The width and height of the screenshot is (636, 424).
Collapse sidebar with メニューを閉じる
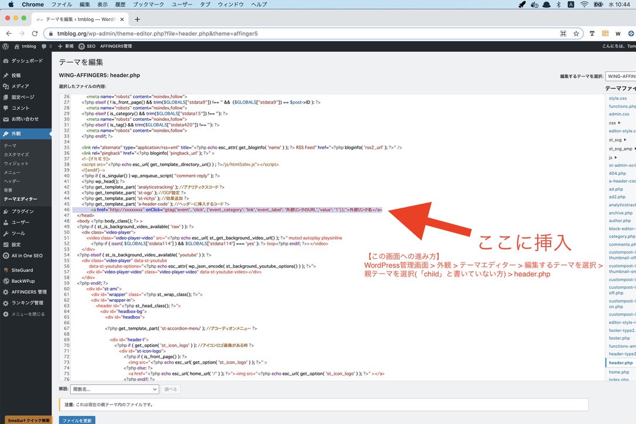coord(25,314)
